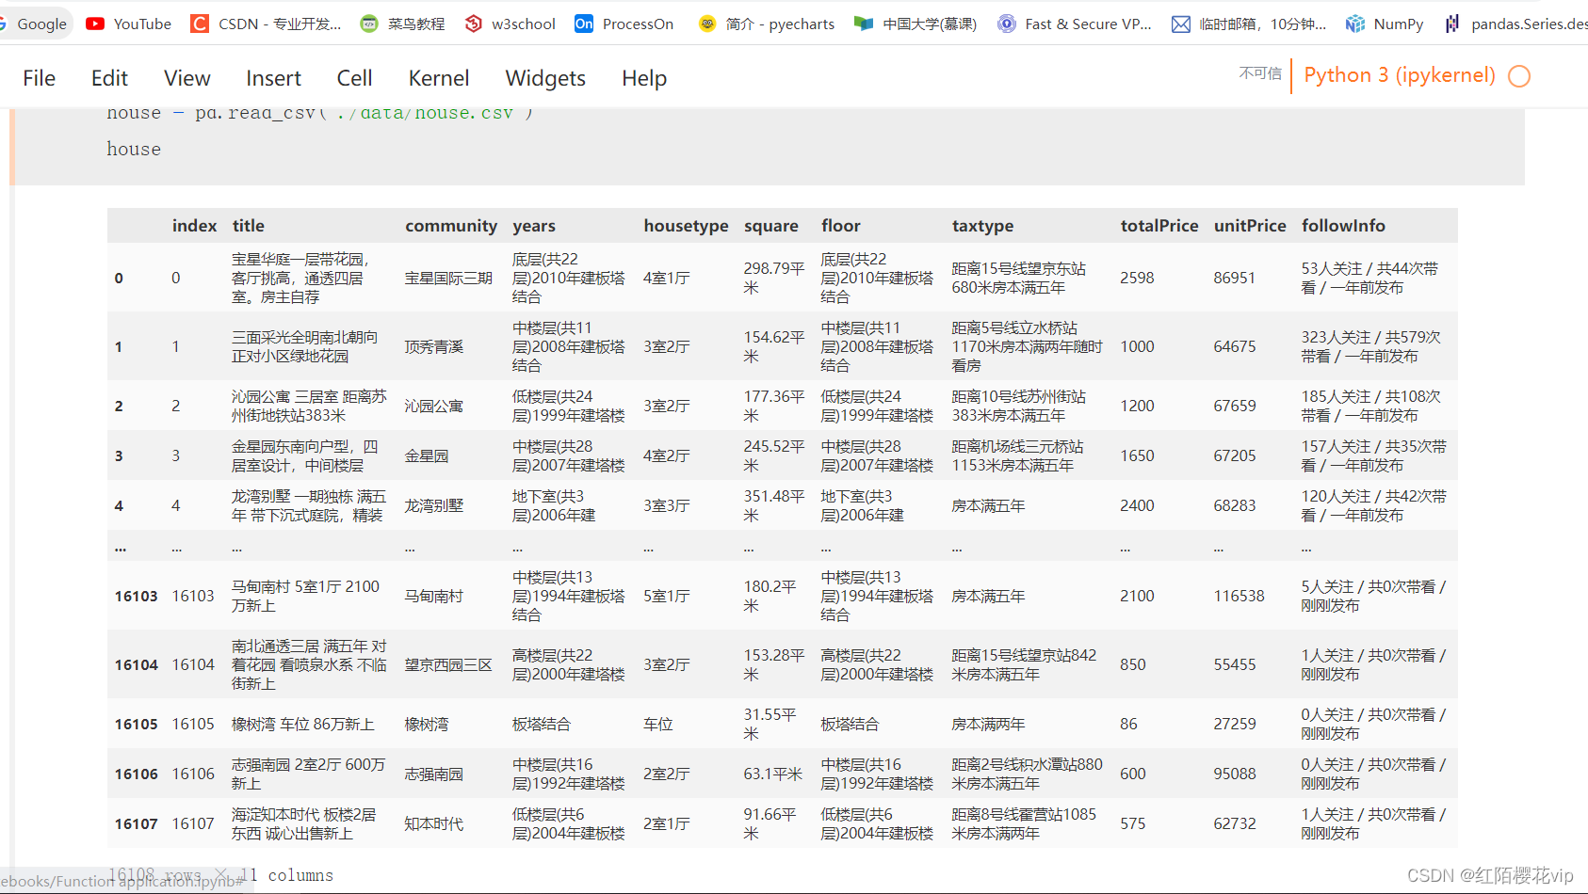Select totalPrice cell '575'
The width and height of the screenshot is (1588, 894).
(1133, 823)
